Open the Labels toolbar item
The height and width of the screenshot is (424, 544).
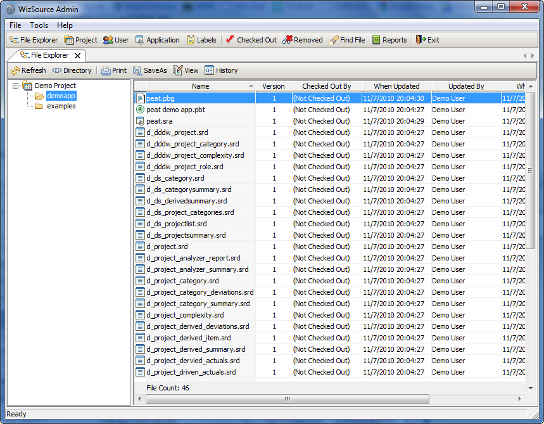[201, 40]
